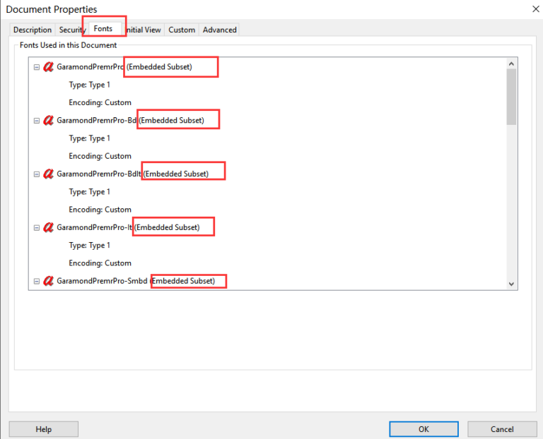The height and width of the screenshot is (439, 543).
Task: Click the Cancel button
Action: (x=502, y=429)
